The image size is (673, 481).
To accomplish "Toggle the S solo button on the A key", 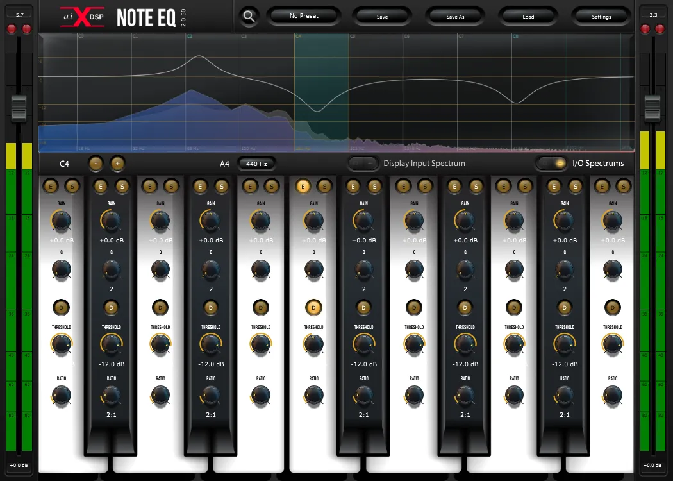I will pos(525,187).
